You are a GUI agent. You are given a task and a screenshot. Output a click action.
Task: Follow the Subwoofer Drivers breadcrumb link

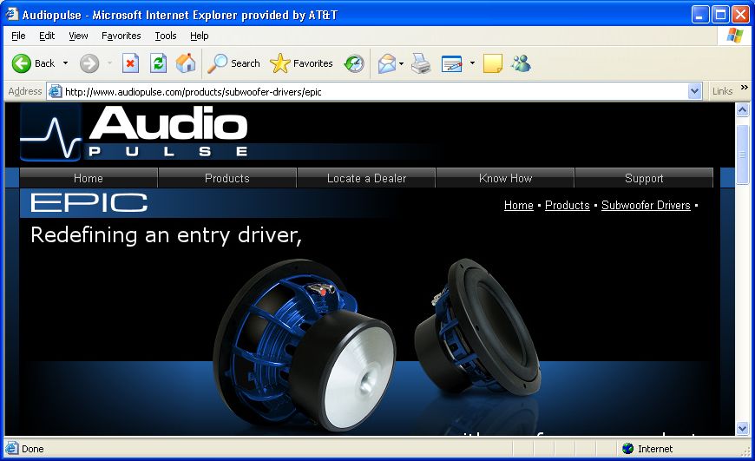pos(646,205)
